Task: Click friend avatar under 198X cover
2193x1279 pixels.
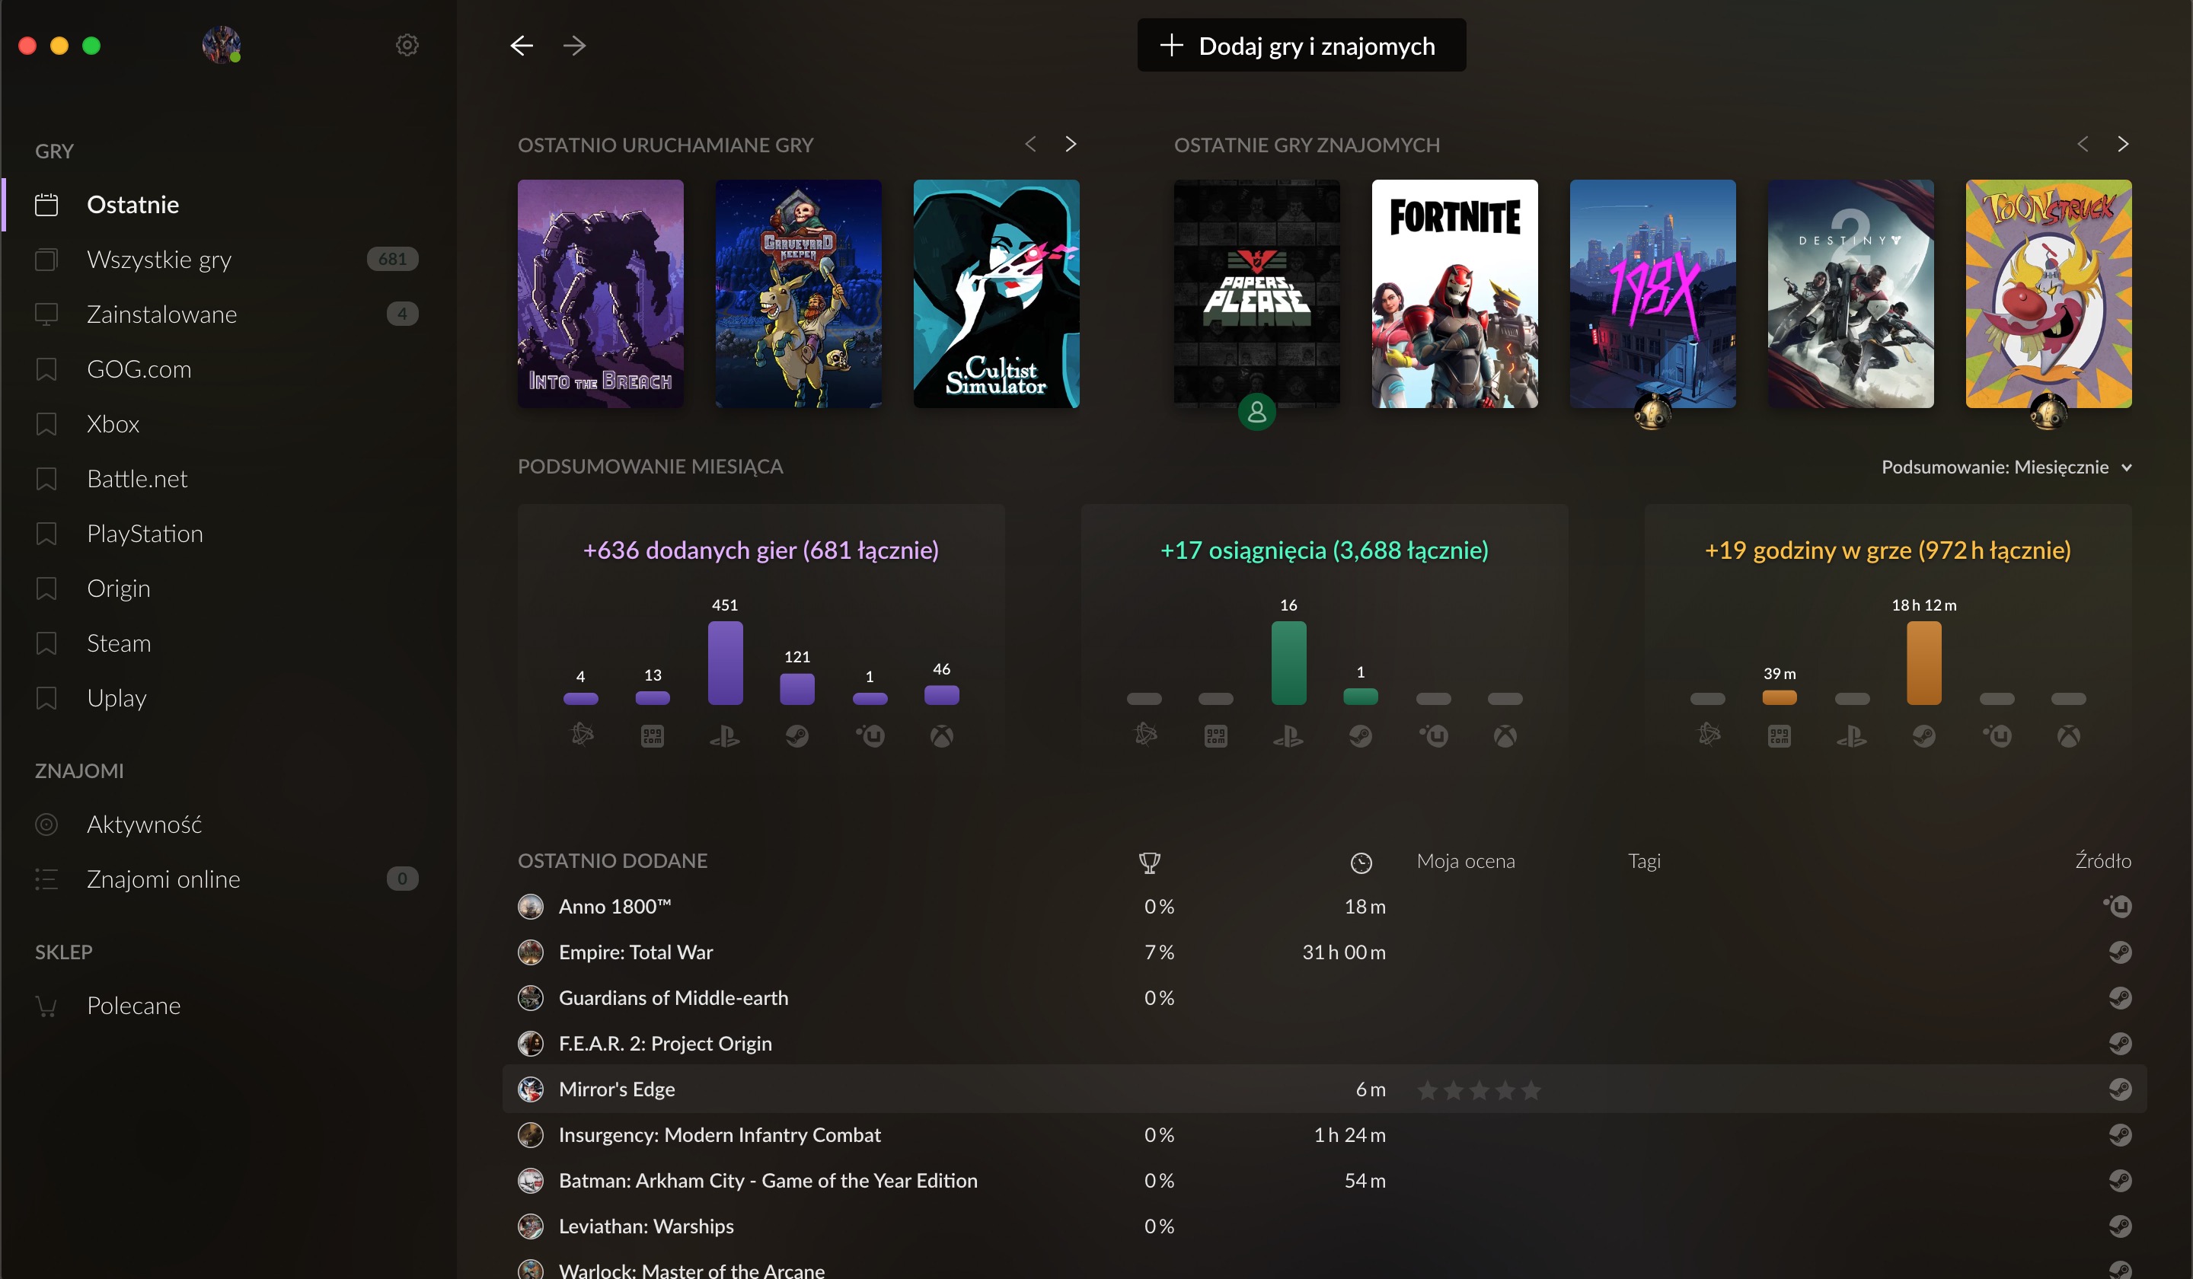Action: 1652,412
